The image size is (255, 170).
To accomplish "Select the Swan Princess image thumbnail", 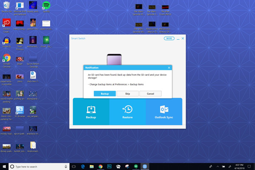I will (20, 41).
